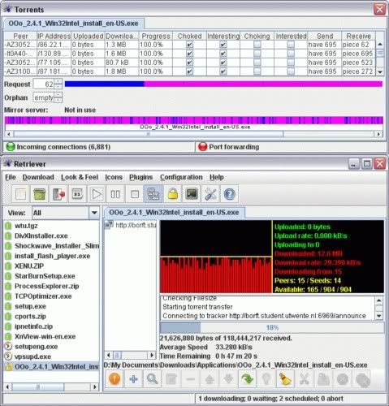
Task: Stop downloads with the square stop icon
Action: (135, 194)
